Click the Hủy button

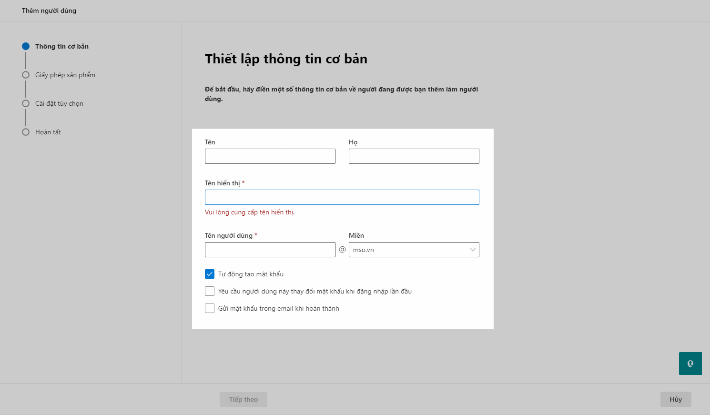click(676, 399)
